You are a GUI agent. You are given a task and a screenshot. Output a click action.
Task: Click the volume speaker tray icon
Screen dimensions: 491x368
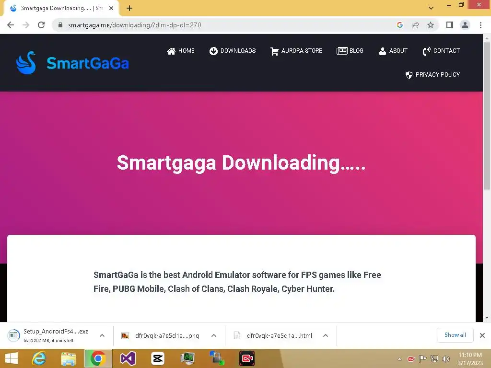tap(446, 358)
